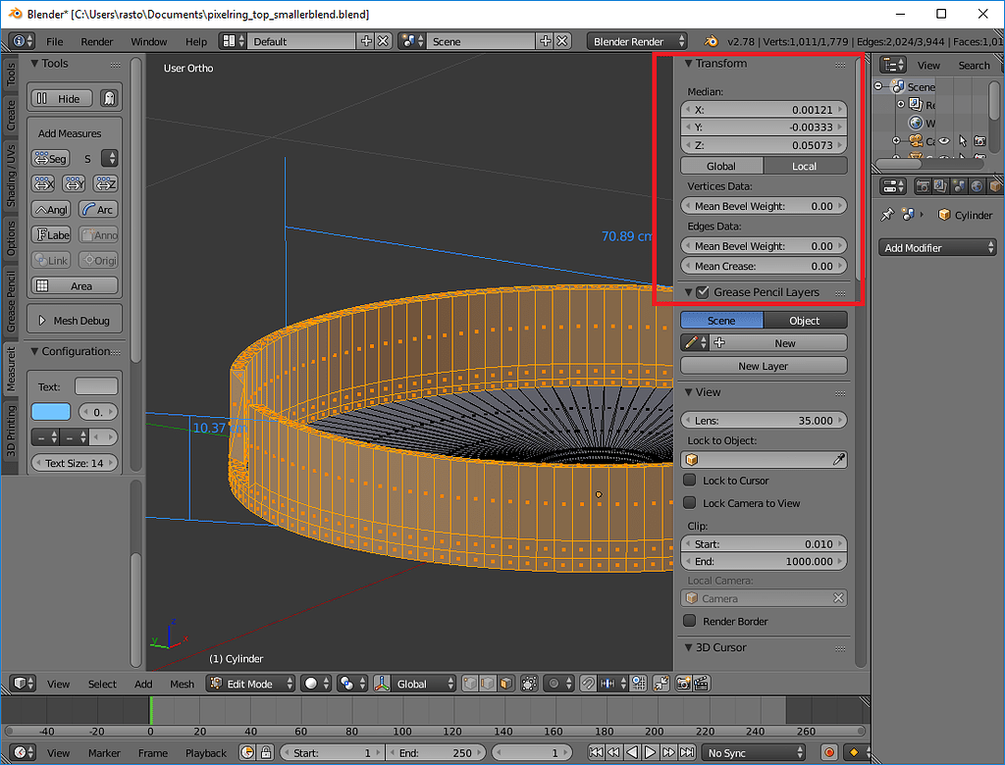Select face select mode

point(505,684)
